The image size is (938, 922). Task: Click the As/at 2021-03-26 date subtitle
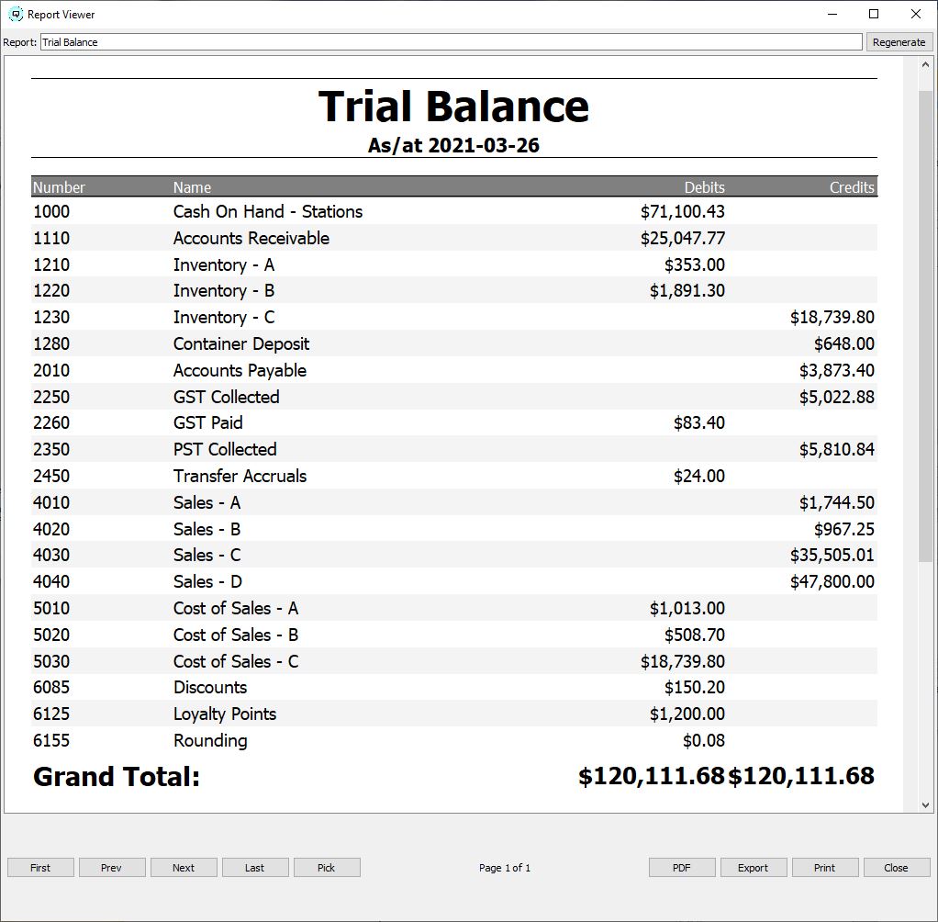tap(453, 145)
